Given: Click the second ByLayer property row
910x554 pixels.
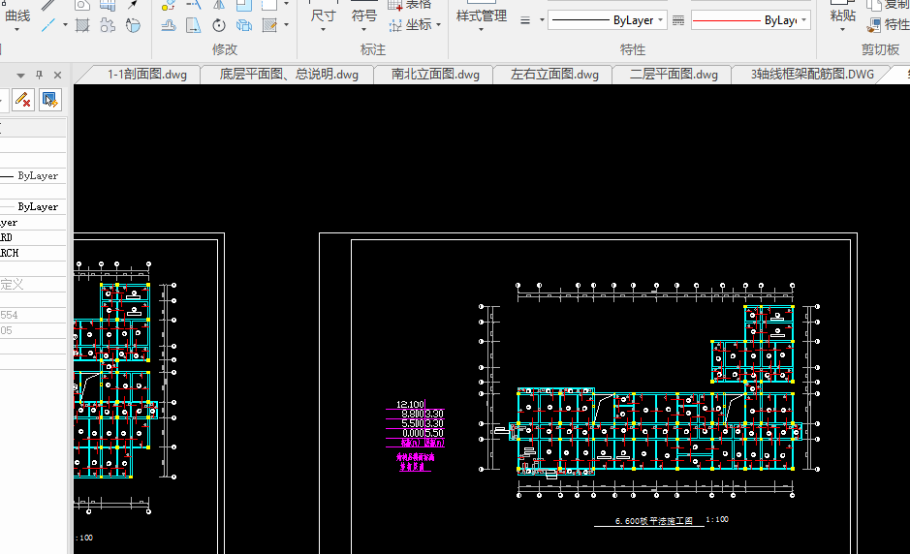Looking at the screenshot, I should coord(33,206).
